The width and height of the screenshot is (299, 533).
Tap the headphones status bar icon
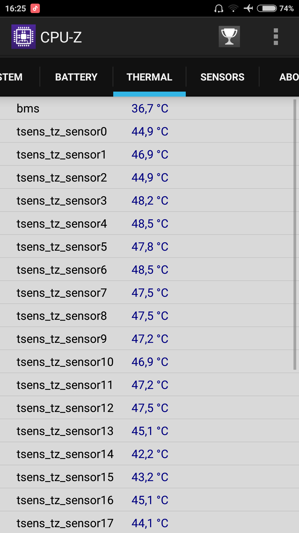pyautogui.click(x=219, y=8)
